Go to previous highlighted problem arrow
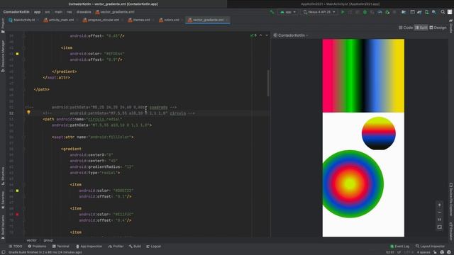 260,35
